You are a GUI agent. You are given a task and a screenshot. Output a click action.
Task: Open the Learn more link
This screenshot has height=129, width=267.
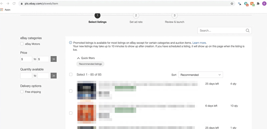point(199,43)
